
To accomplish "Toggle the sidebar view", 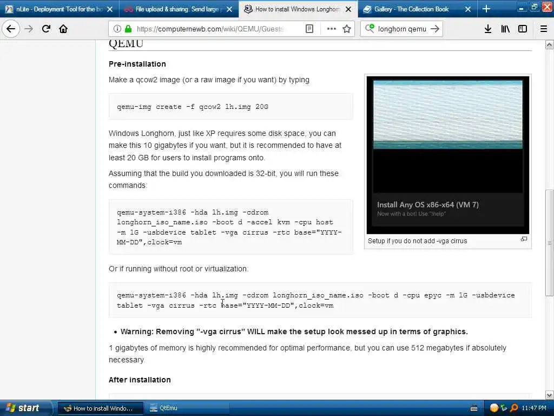I will pos(523,29).
